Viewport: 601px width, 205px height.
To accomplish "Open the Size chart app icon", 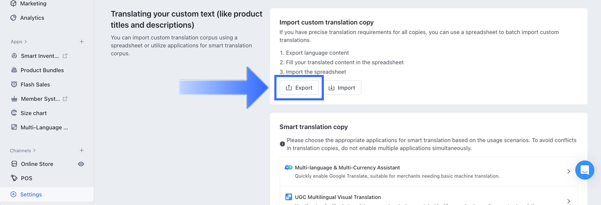I will click(14, 113).
